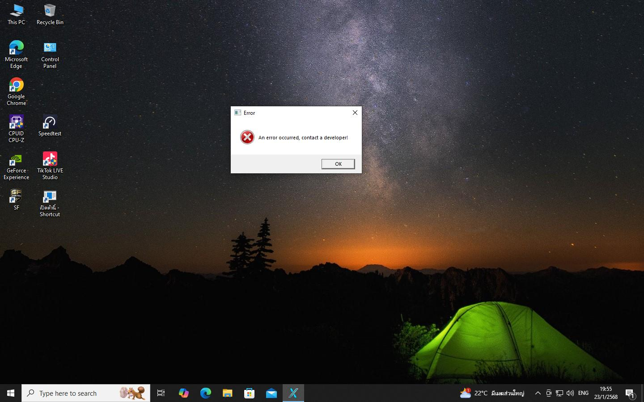Switch the ENG input language indicator
The width and height of the screenshot is (644, 402).
(x=583, y=393)
